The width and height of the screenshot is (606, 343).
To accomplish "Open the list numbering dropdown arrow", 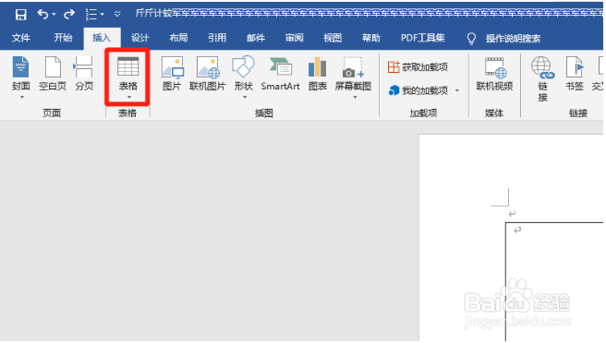I will click(x=102, y=15).
